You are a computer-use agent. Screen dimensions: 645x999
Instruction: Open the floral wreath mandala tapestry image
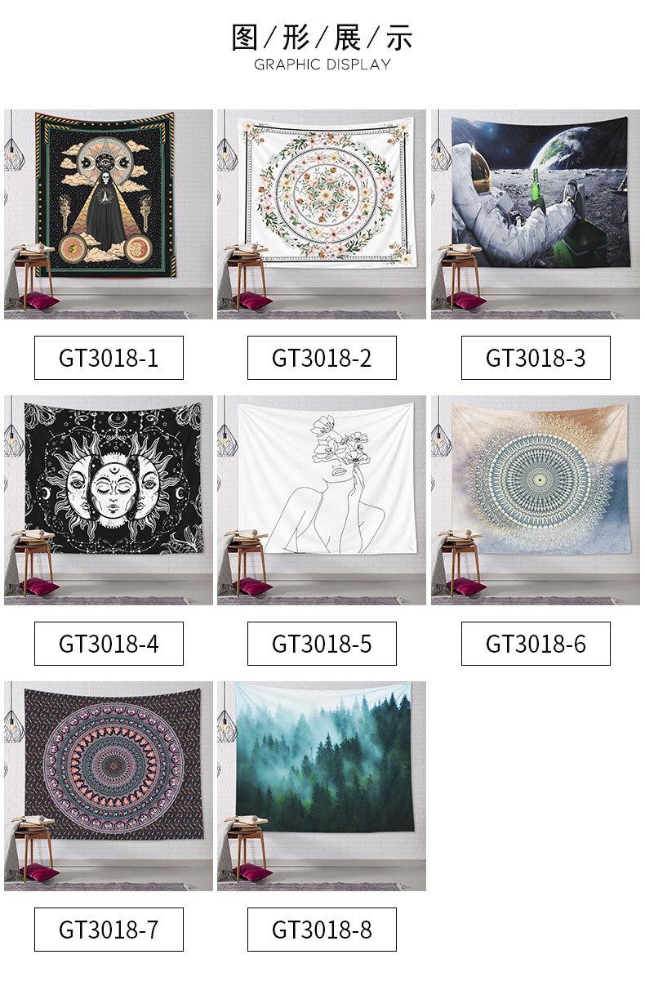tap(322, 214)
